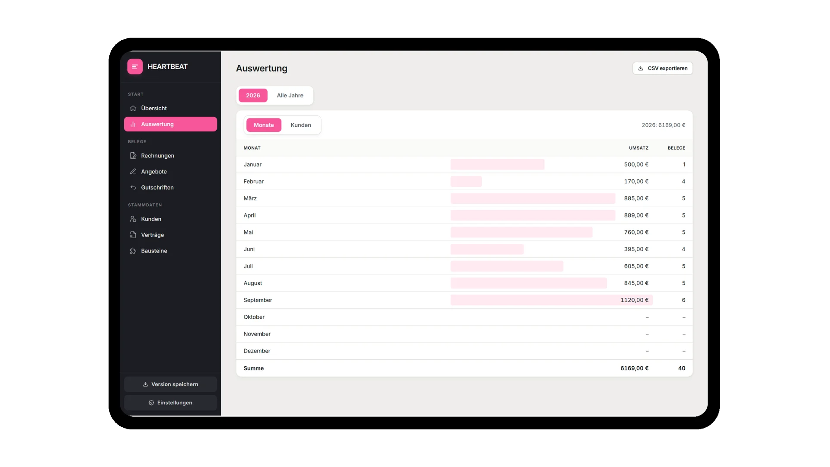
Task: Open the Übersicht page
Action: point(170,108)
